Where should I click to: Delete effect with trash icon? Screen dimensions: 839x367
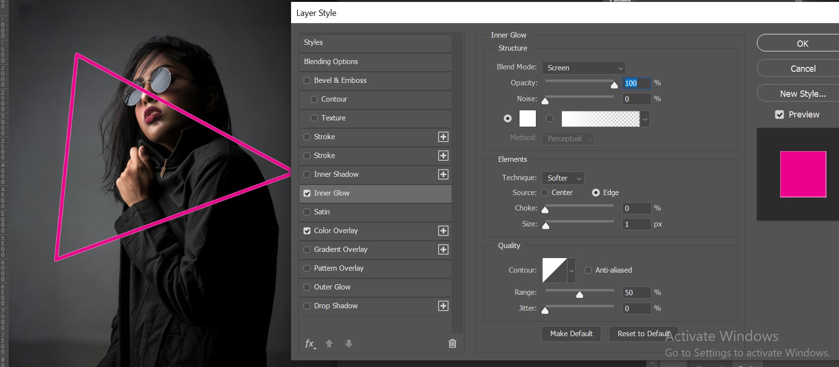pyautogui.click(x=453, y=343)
